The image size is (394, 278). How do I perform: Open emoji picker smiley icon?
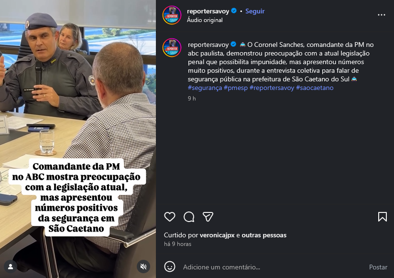[x=170, y=267]
